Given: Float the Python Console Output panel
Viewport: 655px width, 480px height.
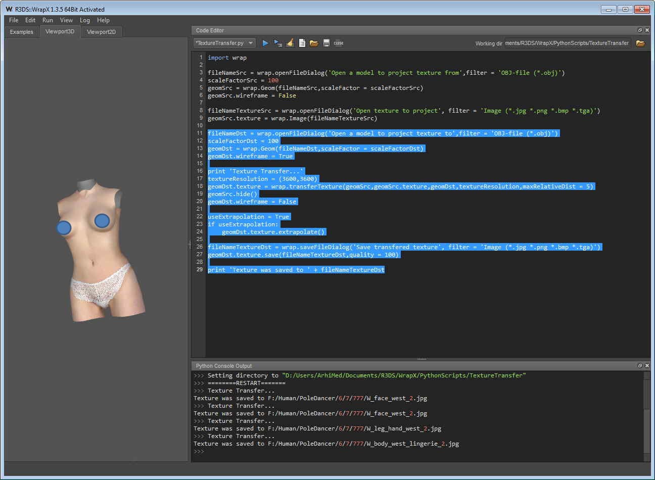Looking at the screenshot, I should (x=640, y=365).
